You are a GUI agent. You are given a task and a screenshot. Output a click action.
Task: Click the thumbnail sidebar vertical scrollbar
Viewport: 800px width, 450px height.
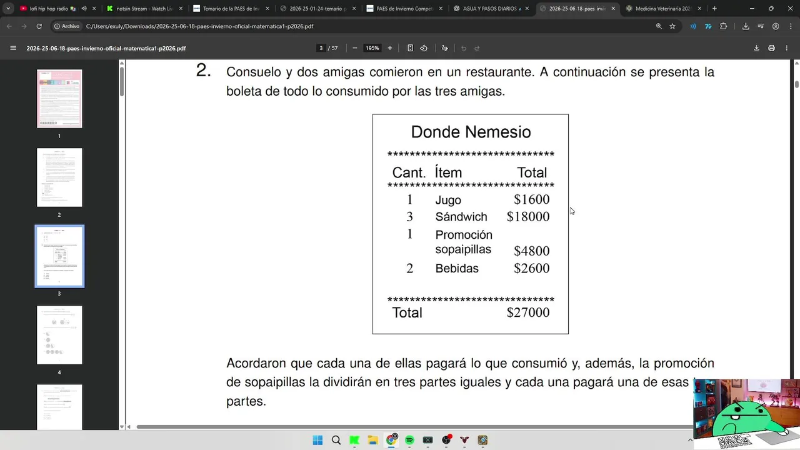click(122, 81)
